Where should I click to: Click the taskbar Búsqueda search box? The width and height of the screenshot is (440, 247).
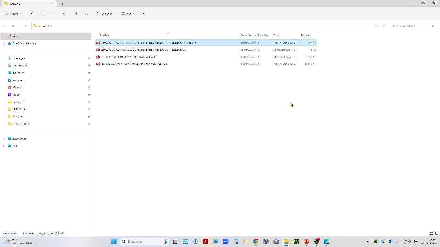click(144, 242)
